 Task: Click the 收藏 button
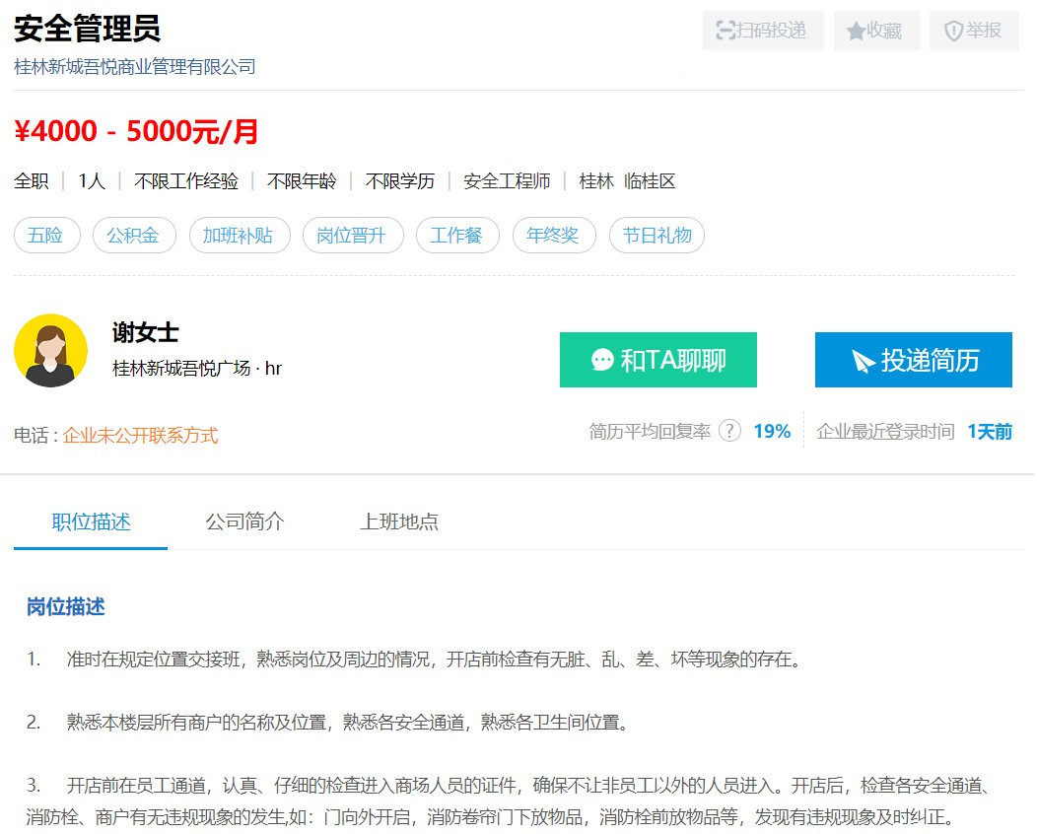876,31
